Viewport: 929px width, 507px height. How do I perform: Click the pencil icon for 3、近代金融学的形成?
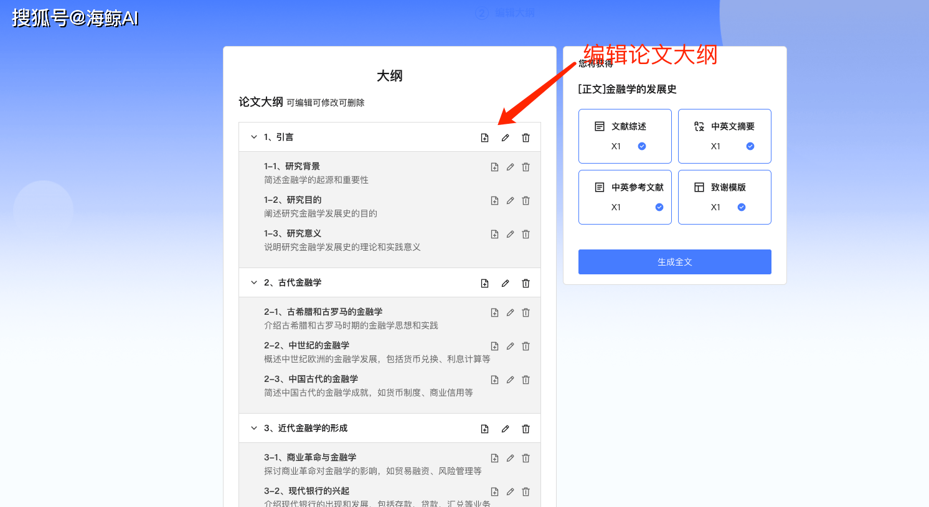(x=505, y=429)
